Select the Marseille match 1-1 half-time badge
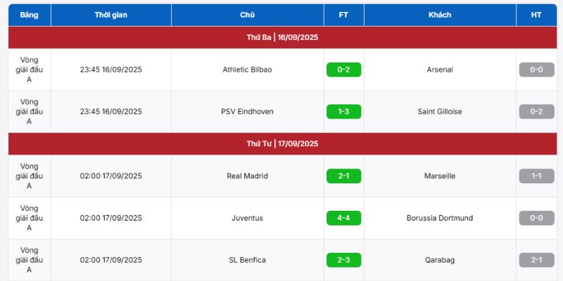The width and height of the screenshot is (563, 281). coord(536,176)
